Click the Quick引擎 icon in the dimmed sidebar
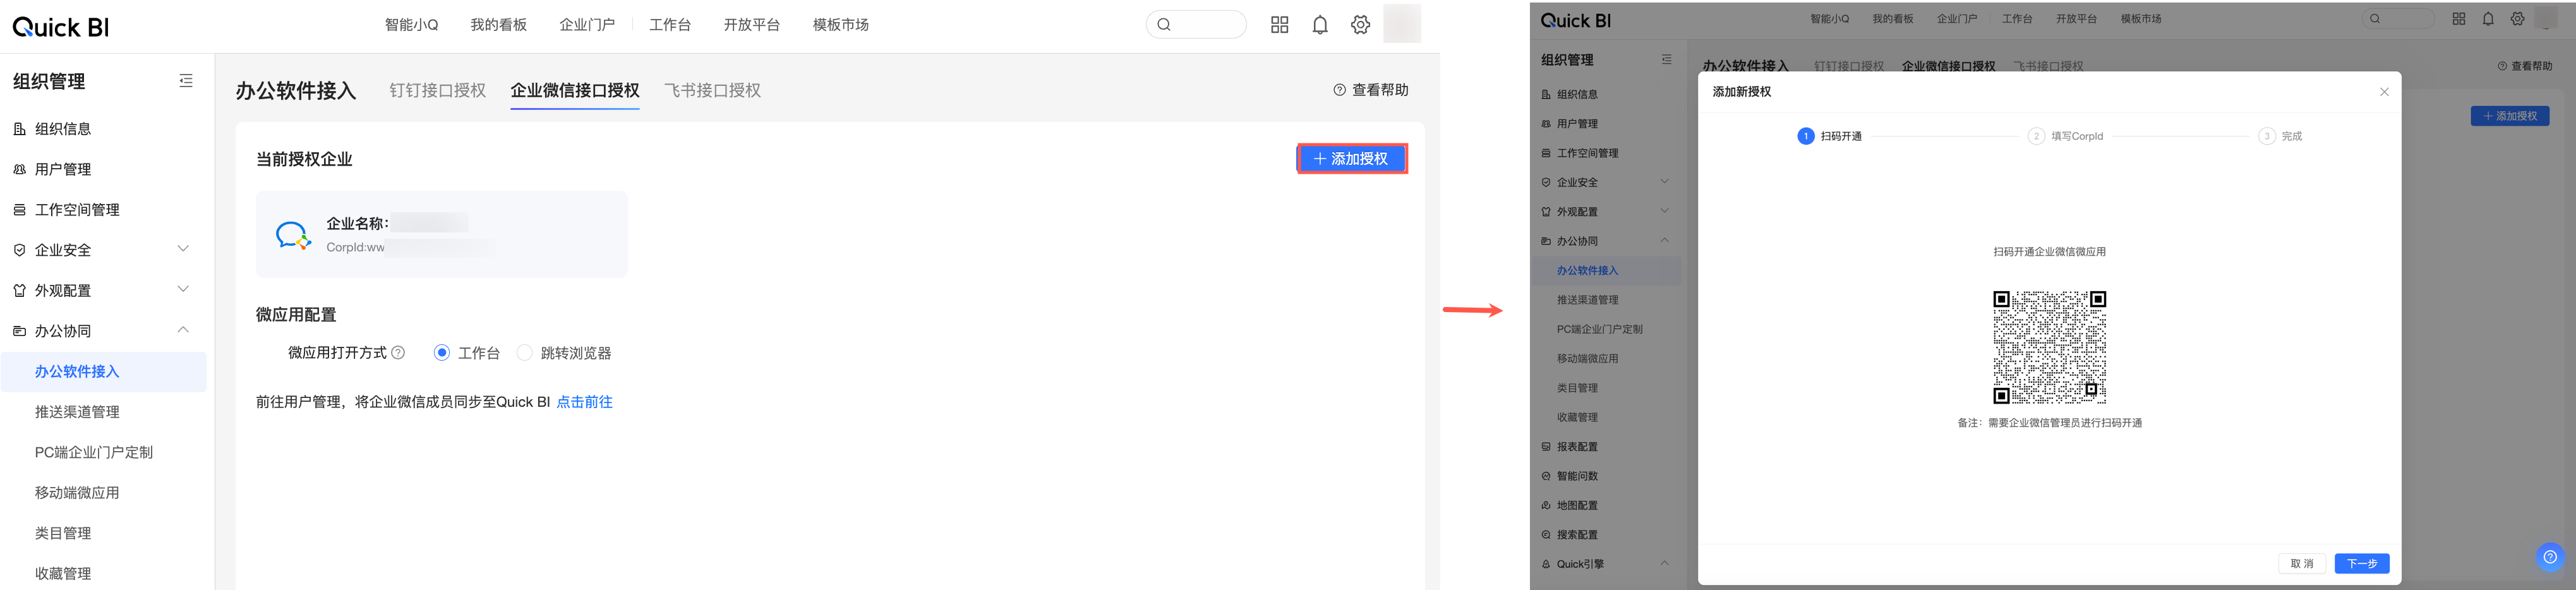This screenshot has width=2576, height=590. 1546,565
